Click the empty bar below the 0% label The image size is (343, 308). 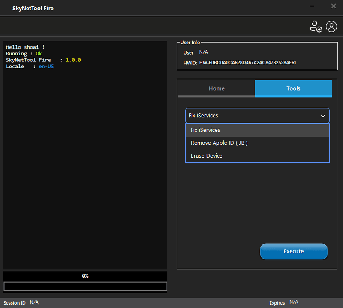click(x=85, y=286)
